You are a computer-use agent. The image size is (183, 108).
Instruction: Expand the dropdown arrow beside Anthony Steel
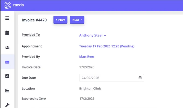pyautogui.click(x=105, y=36)
